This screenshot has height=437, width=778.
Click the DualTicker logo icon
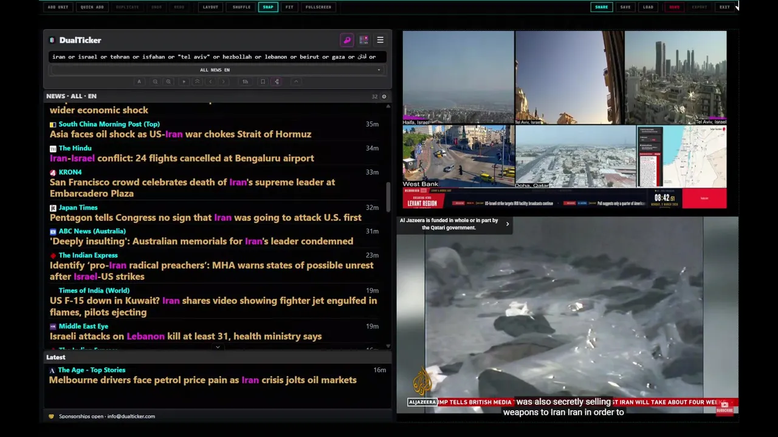coord(52,40)
